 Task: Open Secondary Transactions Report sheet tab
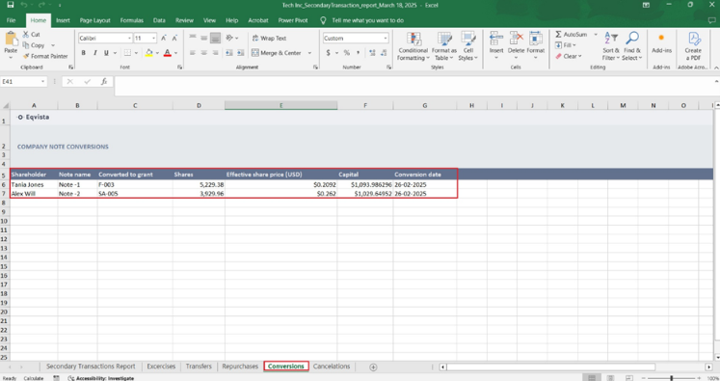(x=91, y=367)
